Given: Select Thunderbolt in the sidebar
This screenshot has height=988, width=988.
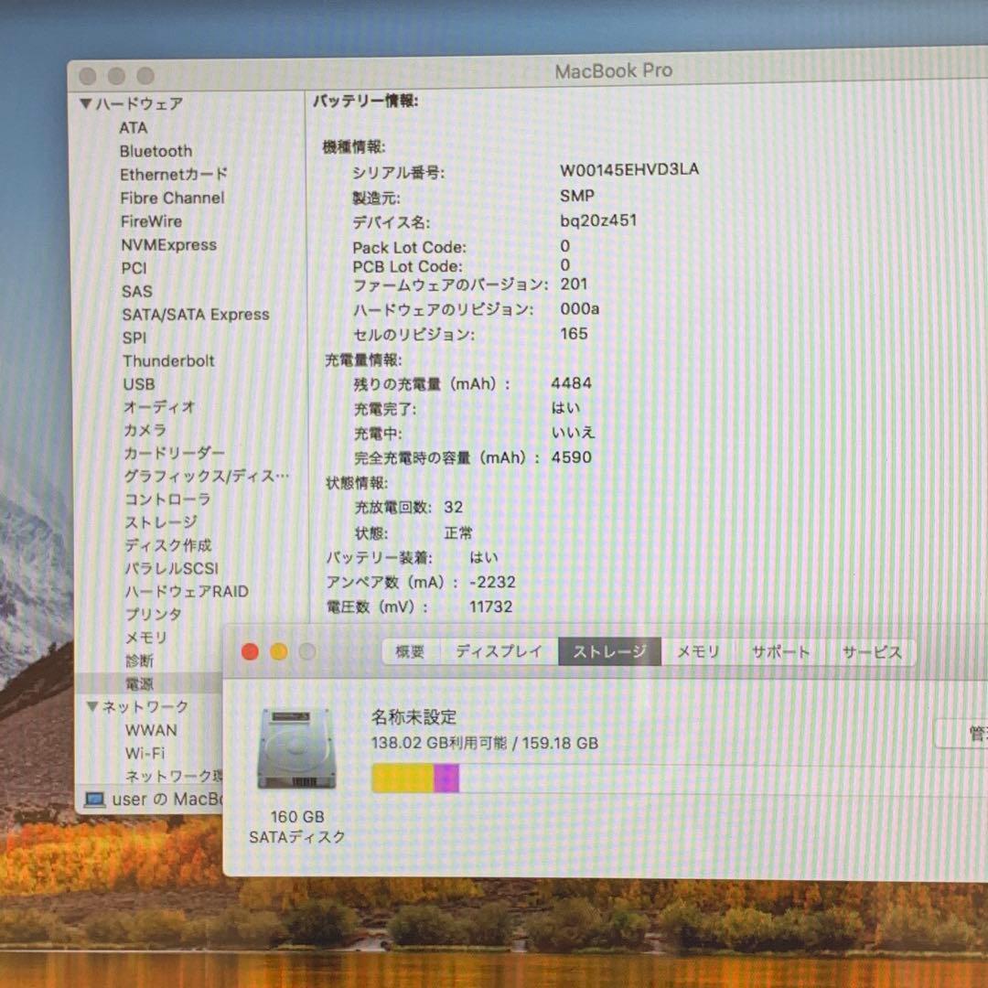Looking at the screenshot, I should point(168,360).
